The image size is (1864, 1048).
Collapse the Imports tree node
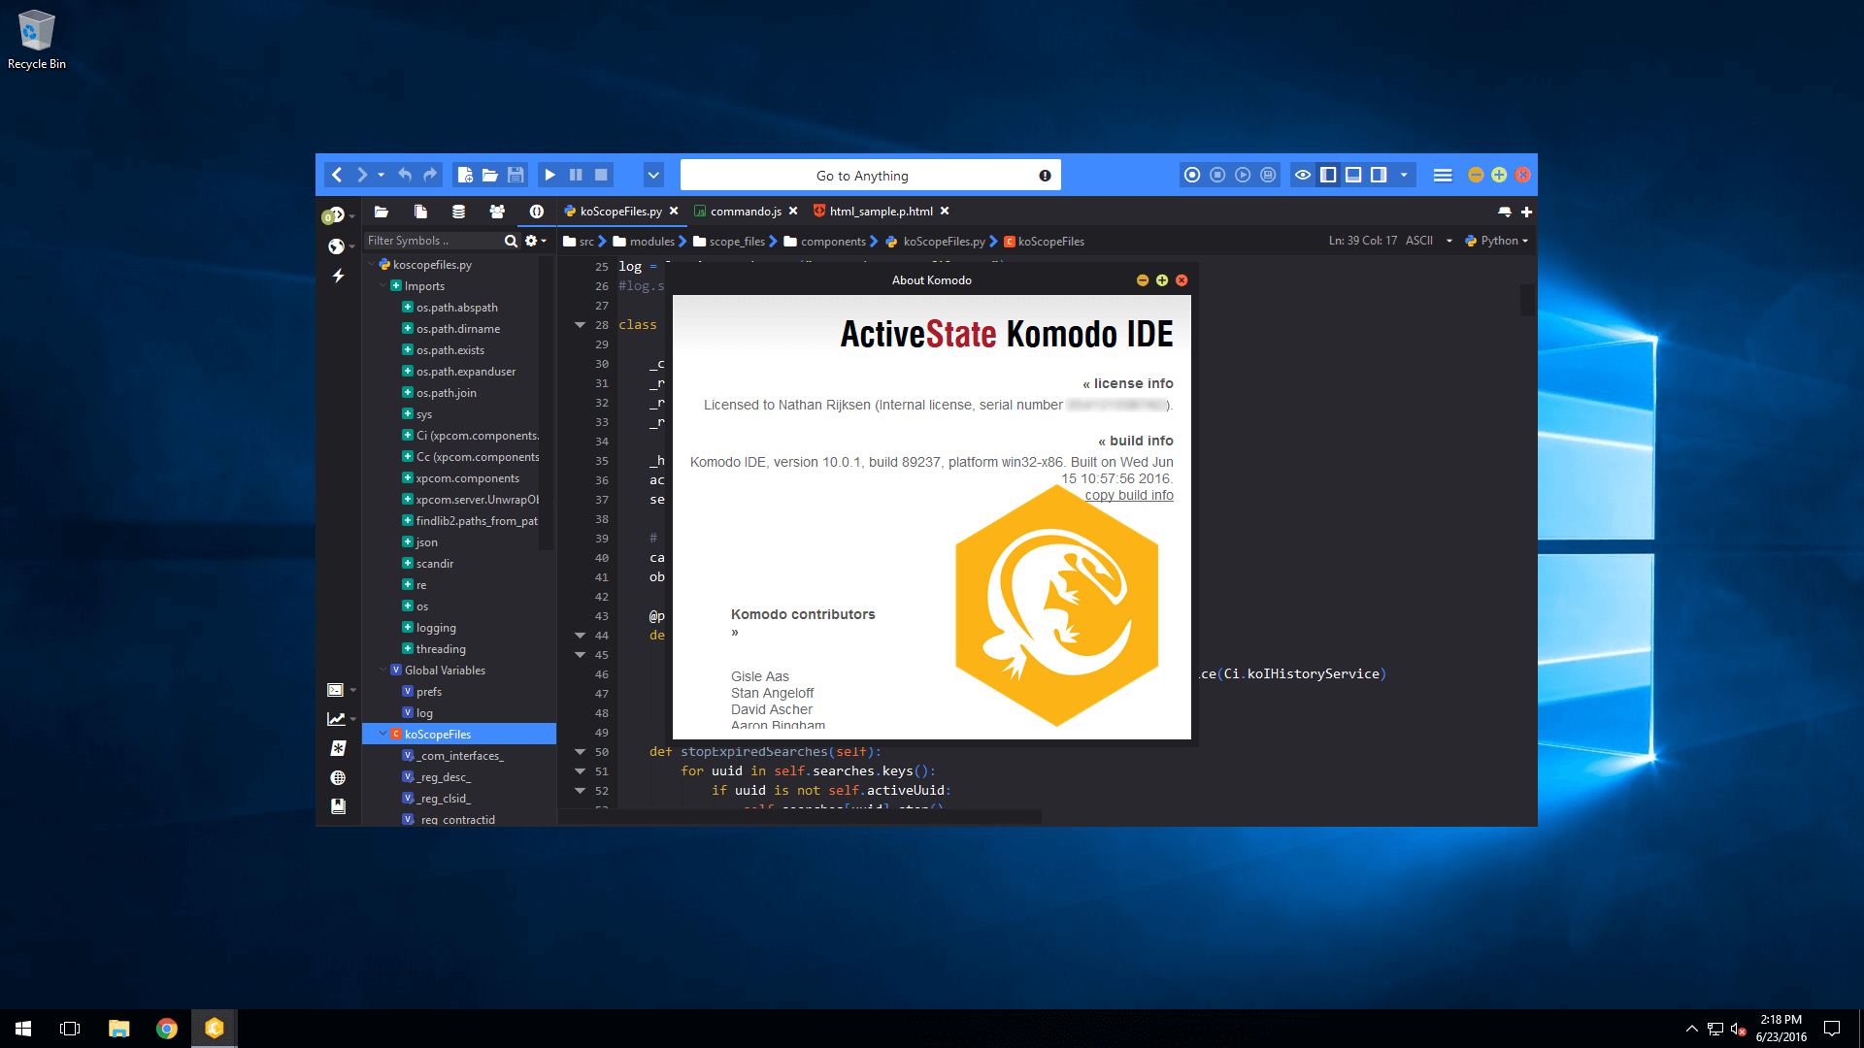click(383, 286)
